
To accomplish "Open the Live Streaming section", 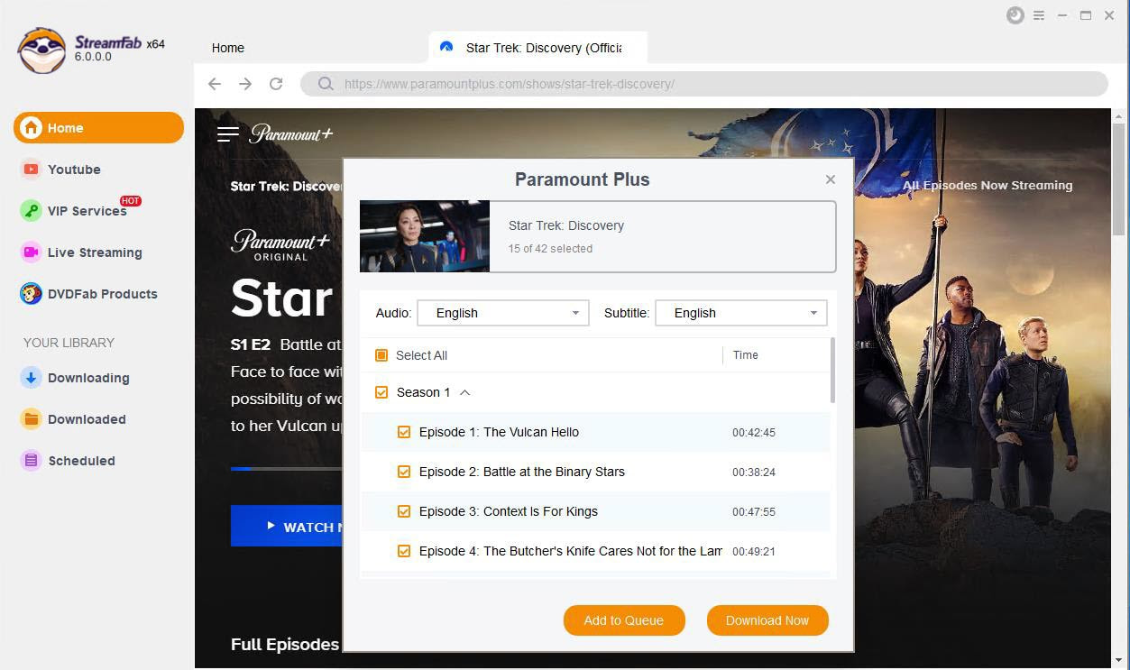I will pyautogui.click(x=94, y=252).
